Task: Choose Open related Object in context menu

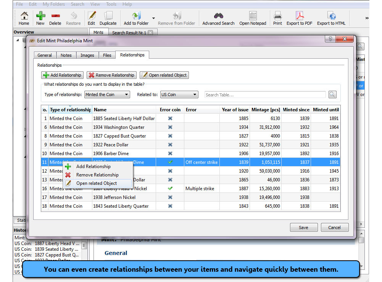Action: (x=98, y=183)
